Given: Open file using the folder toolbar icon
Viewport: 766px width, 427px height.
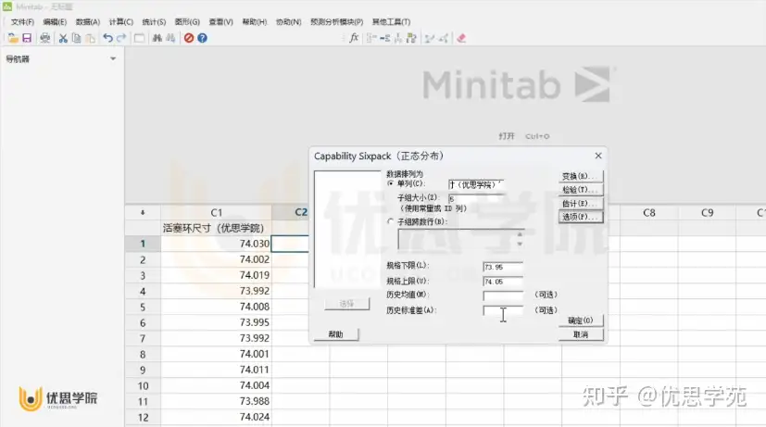Looking at the screenshot, I should click(13, 38).
